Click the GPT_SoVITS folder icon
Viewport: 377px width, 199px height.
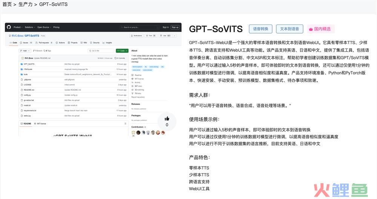[x=21, y=64]
